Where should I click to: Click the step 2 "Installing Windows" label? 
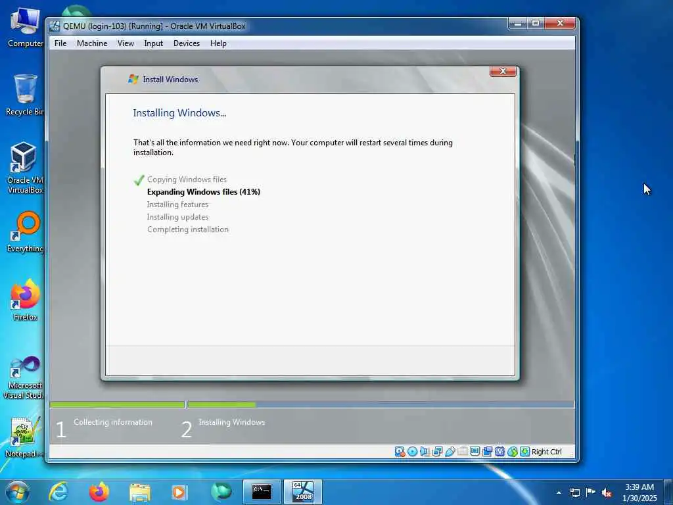pos(232,422)
